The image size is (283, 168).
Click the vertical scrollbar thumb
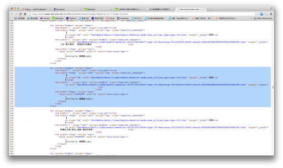coord(273,87)
